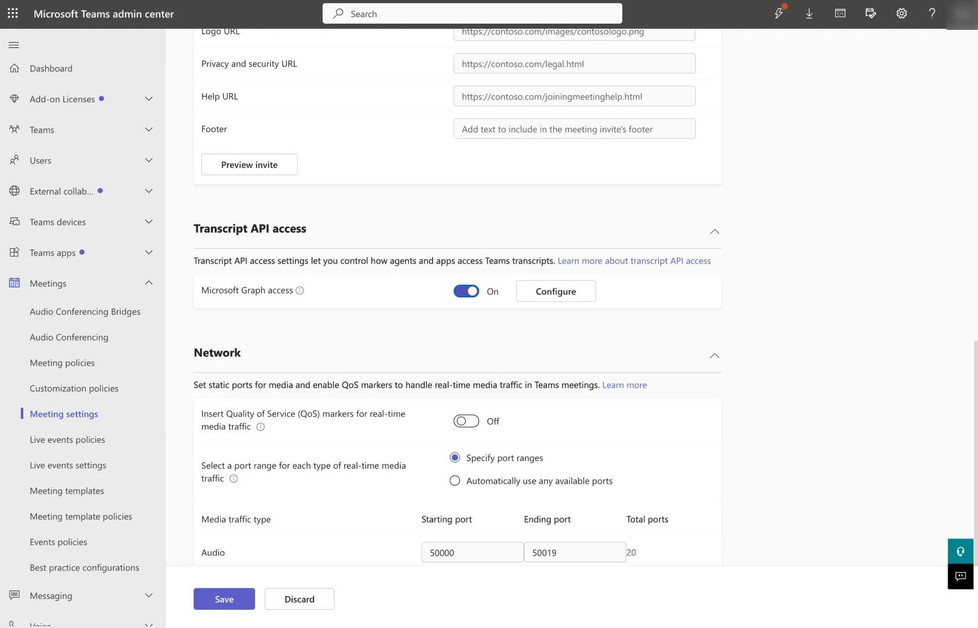Open Learn more about transcript API access

click(x=634, y=261)
